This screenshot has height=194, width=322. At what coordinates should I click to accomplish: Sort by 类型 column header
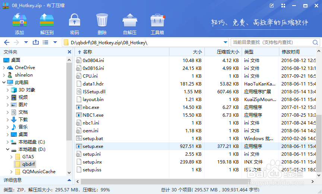(x=261, y=52)
